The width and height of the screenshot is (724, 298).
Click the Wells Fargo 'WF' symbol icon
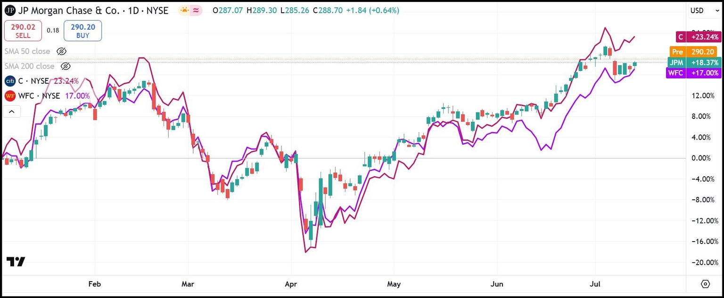tap(9, 96)
